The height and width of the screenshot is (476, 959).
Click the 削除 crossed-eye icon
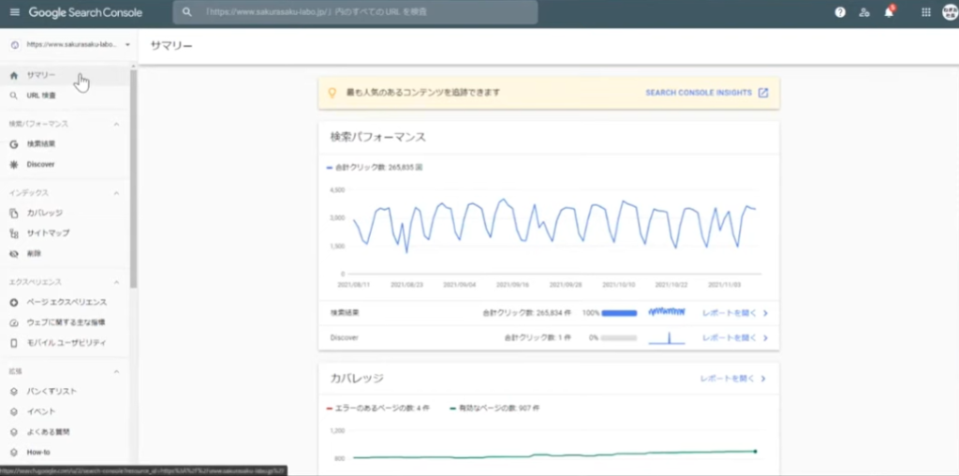point(14,253)
